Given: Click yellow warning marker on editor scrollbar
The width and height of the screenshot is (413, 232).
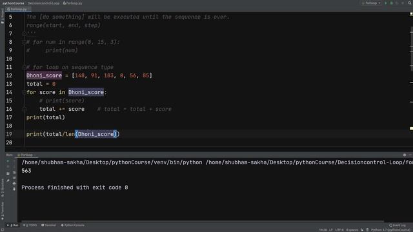Looking at the screenshot, I should tap(411, 128).
